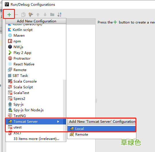Click the Create New Folder icon
This screenshot has width=155, height=152.
pyautogui.click(x=52, y=15)
